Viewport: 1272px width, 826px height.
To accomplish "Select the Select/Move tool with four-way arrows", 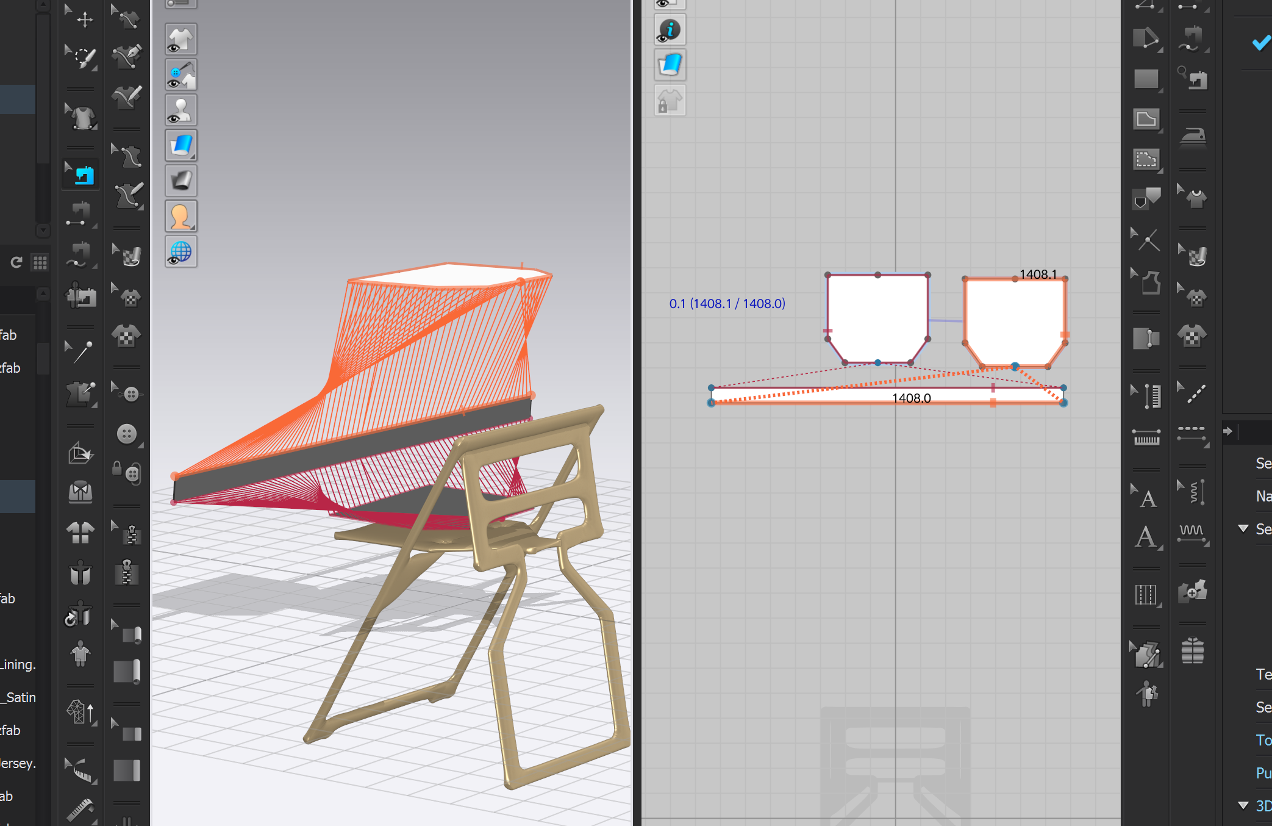I will 80,18.
